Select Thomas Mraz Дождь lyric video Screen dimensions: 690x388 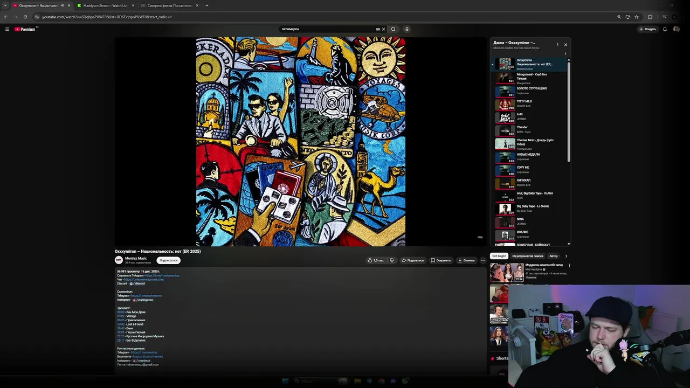pos(528,143)
